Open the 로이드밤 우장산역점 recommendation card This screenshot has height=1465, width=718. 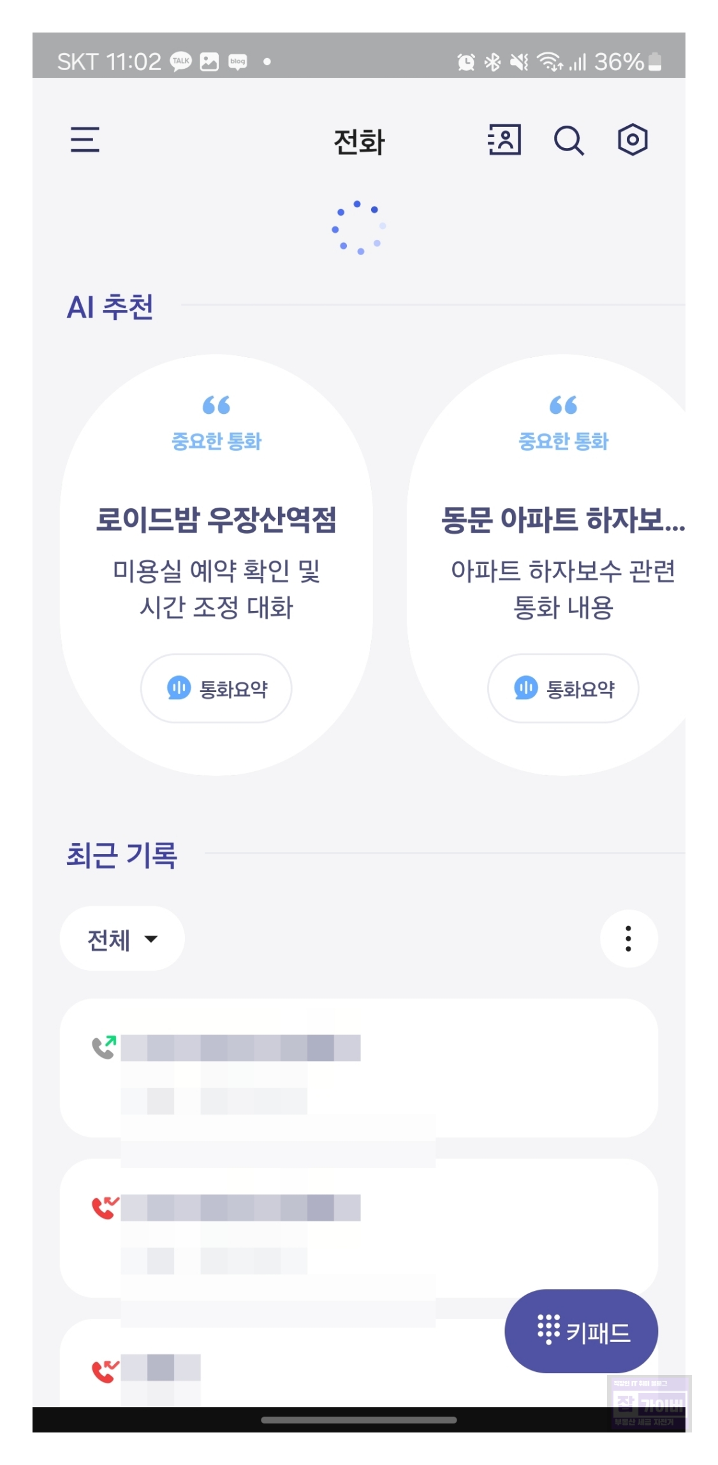tap(216, 565)
